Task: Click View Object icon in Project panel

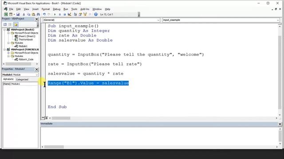Action: [x=10, y=25]
